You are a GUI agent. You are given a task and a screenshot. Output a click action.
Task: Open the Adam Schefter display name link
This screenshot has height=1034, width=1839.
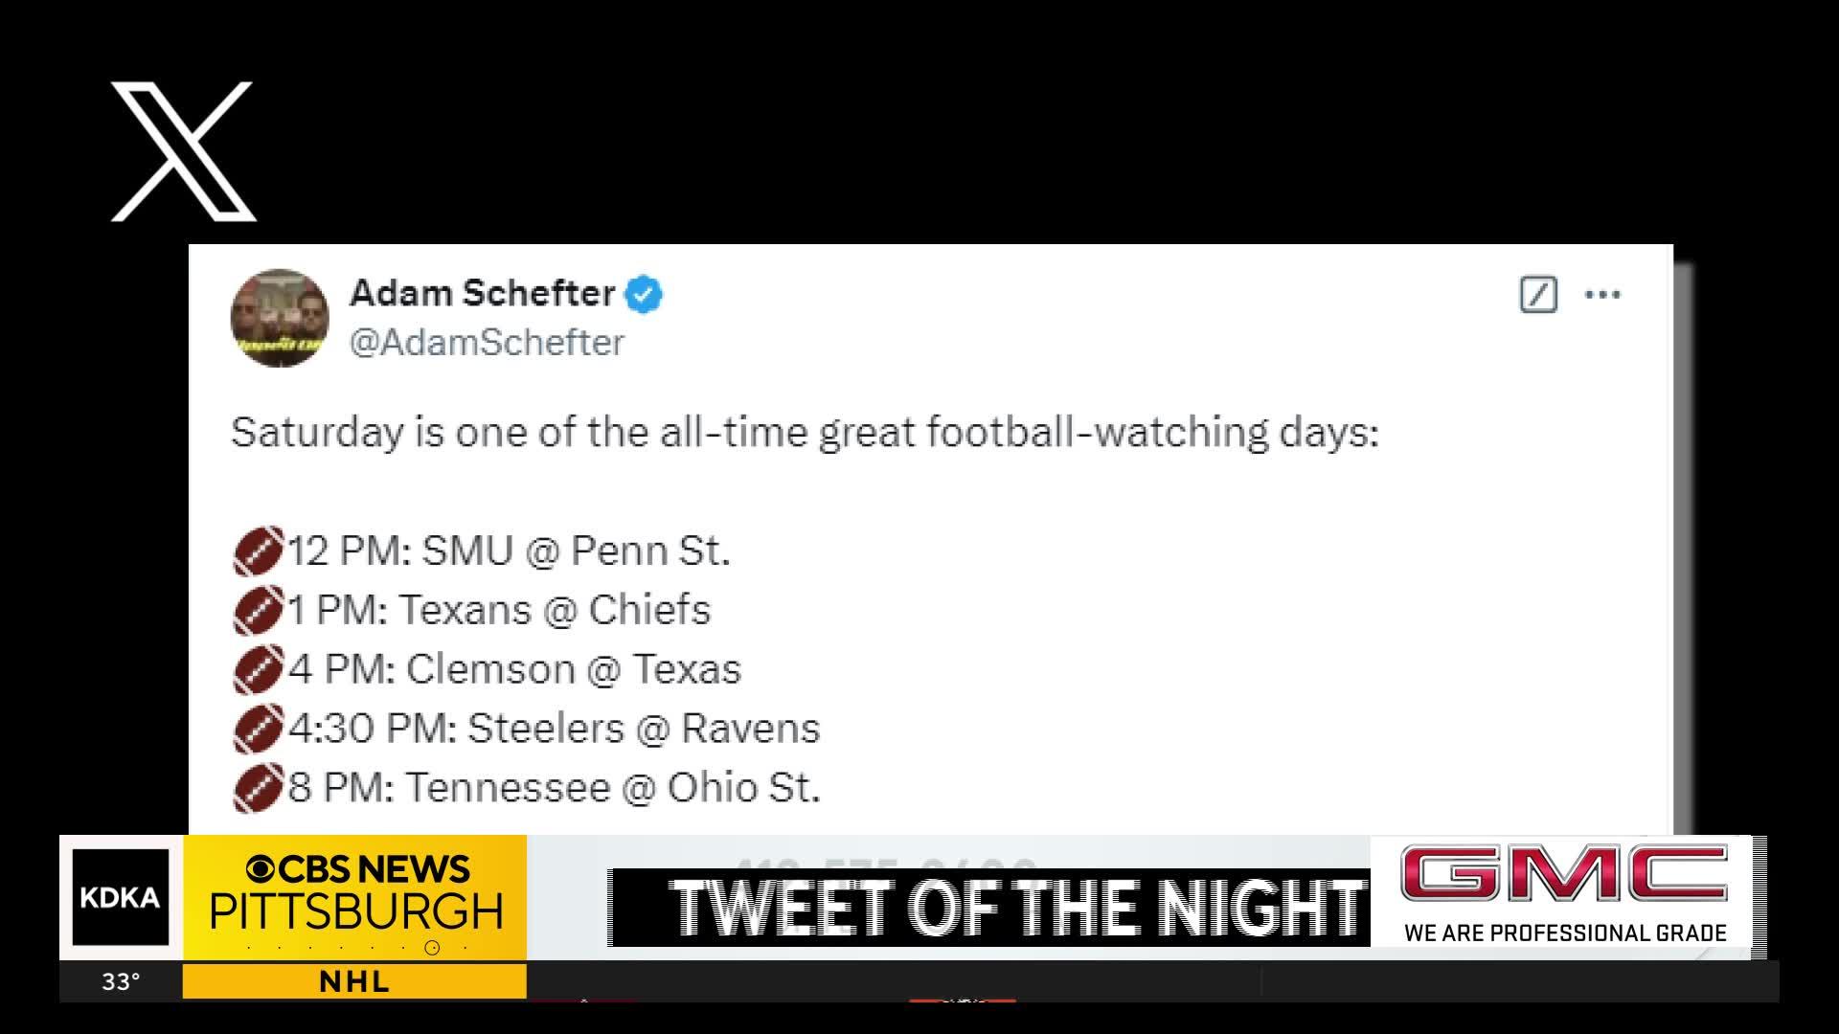coord(482,293)
